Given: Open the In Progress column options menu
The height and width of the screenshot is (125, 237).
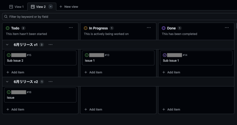Looking at the screenshot, I should pyautogui.click(x=149, y=28).
